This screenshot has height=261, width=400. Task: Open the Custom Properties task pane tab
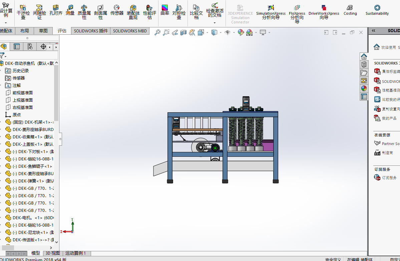tap(364, 97)
